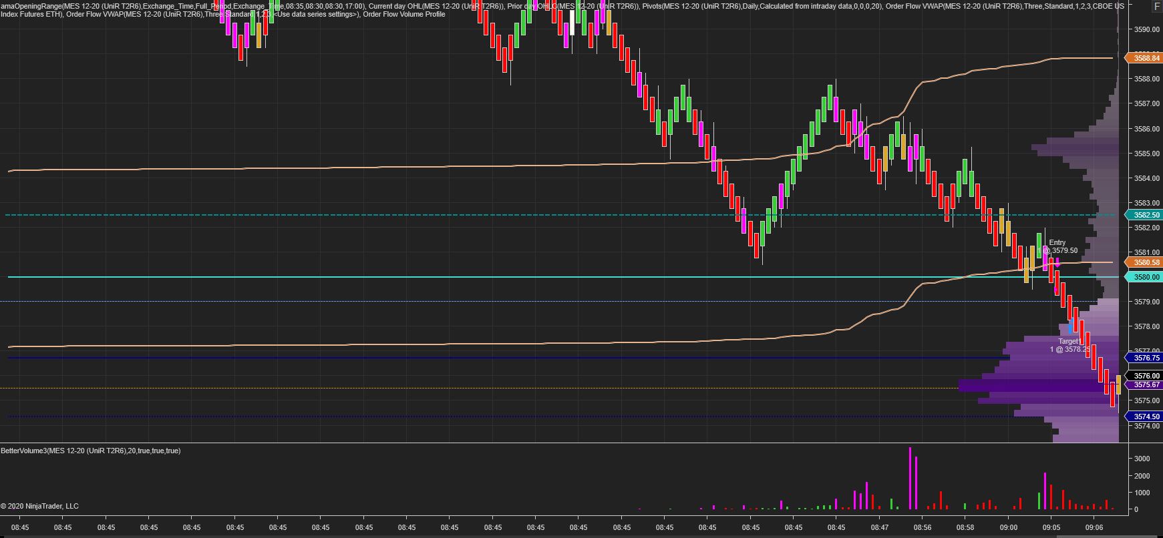Click the 2020 NinjaTrader, LLC copyright text
The height and width of the screenshot is (538, 1163).
click(39, 506)
